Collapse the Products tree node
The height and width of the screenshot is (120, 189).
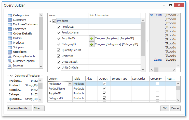point(50,21)
